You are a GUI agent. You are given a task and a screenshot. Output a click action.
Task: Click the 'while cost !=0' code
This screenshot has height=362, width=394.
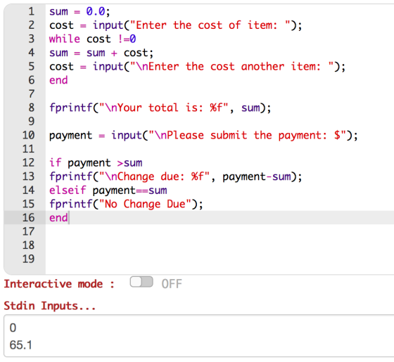[92, 39]
